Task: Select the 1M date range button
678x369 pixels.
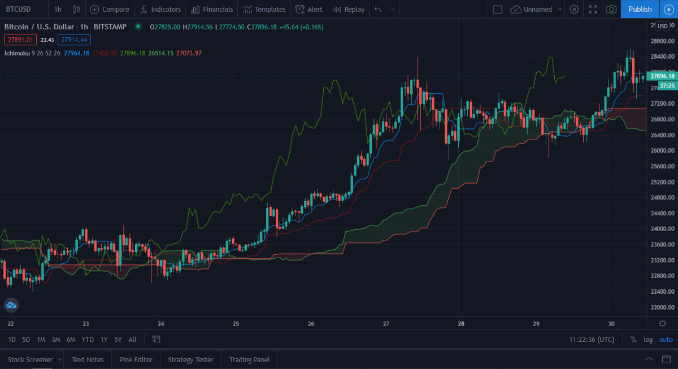Action: click(x=41, y=339)
